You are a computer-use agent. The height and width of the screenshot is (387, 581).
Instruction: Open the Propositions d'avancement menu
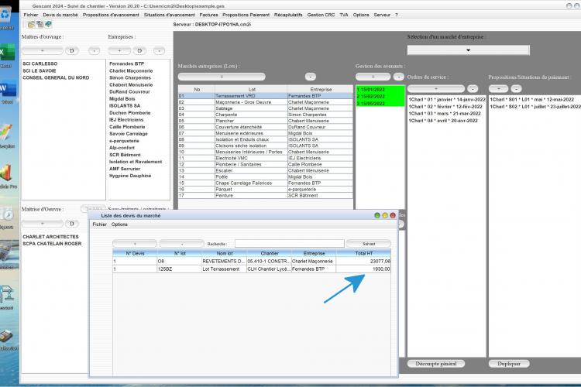coord(111,15)
